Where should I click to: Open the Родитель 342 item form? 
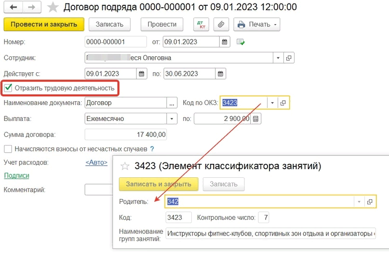click(x=370, y=202)
